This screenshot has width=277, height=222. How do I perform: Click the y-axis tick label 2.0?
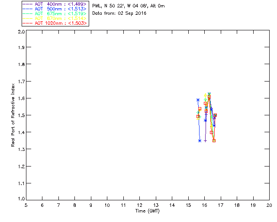click(x=21, y=32)
